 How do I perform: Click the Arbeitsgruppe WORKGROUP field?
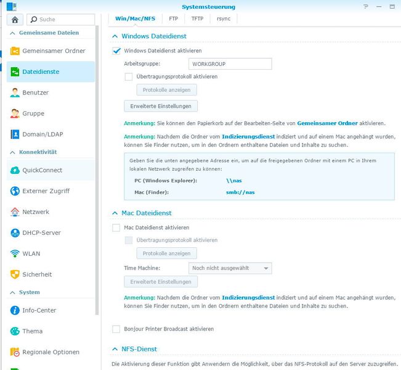click(230, 64)
